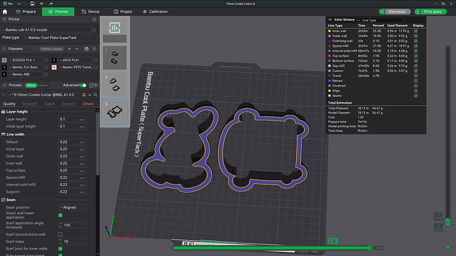Screen dimensions: 456x256
Task: Show Travel moves display checkbox
Action: (416, 76)
